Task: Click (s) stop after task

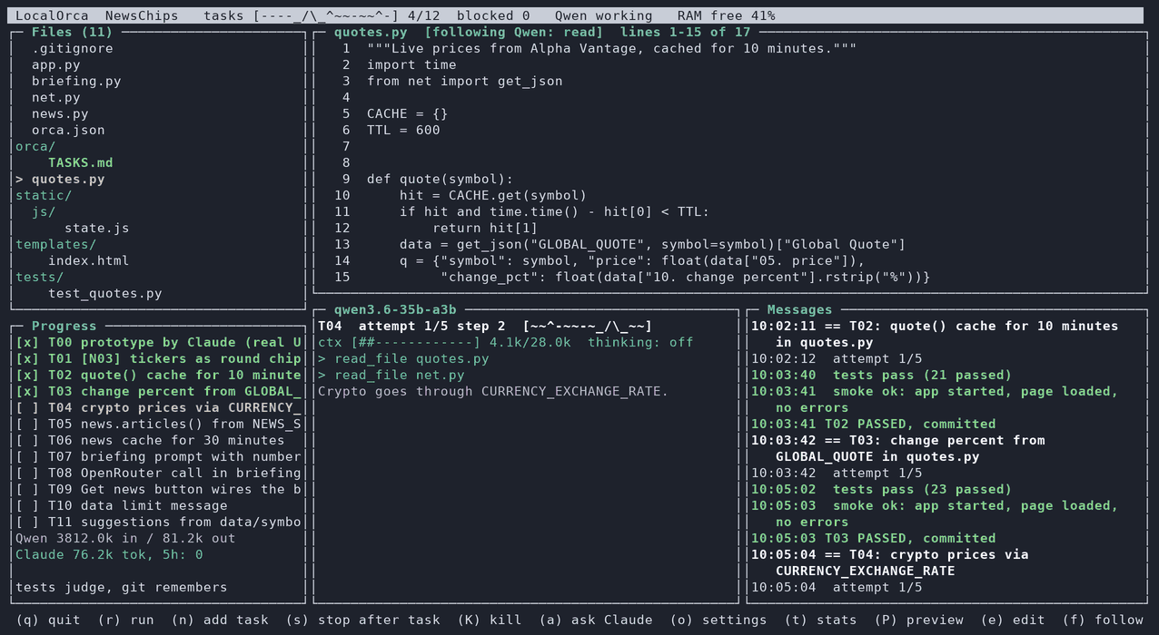Action: pyautogui.click(x=362, y=620)
